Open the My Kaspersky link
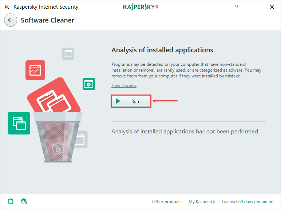 [x=202, y=202]
